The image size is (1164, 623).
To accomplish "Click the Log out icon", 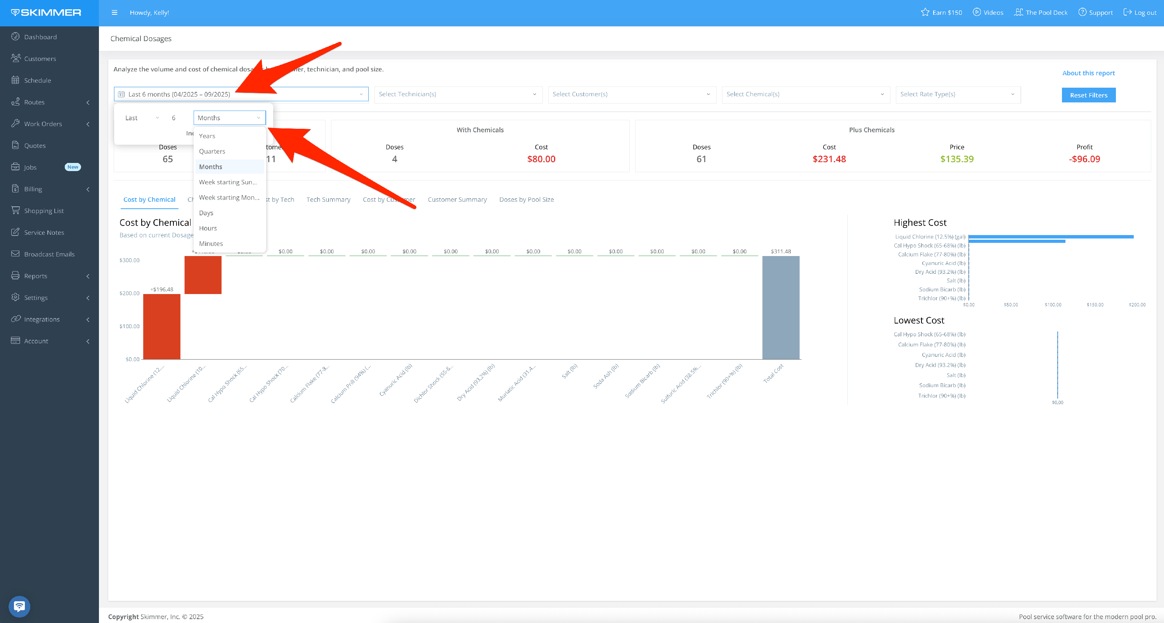I will click(x=1128, y=12).
